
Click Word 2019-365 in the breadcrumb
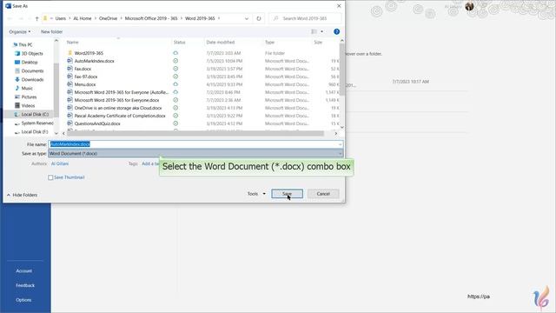tap(200, 18)
